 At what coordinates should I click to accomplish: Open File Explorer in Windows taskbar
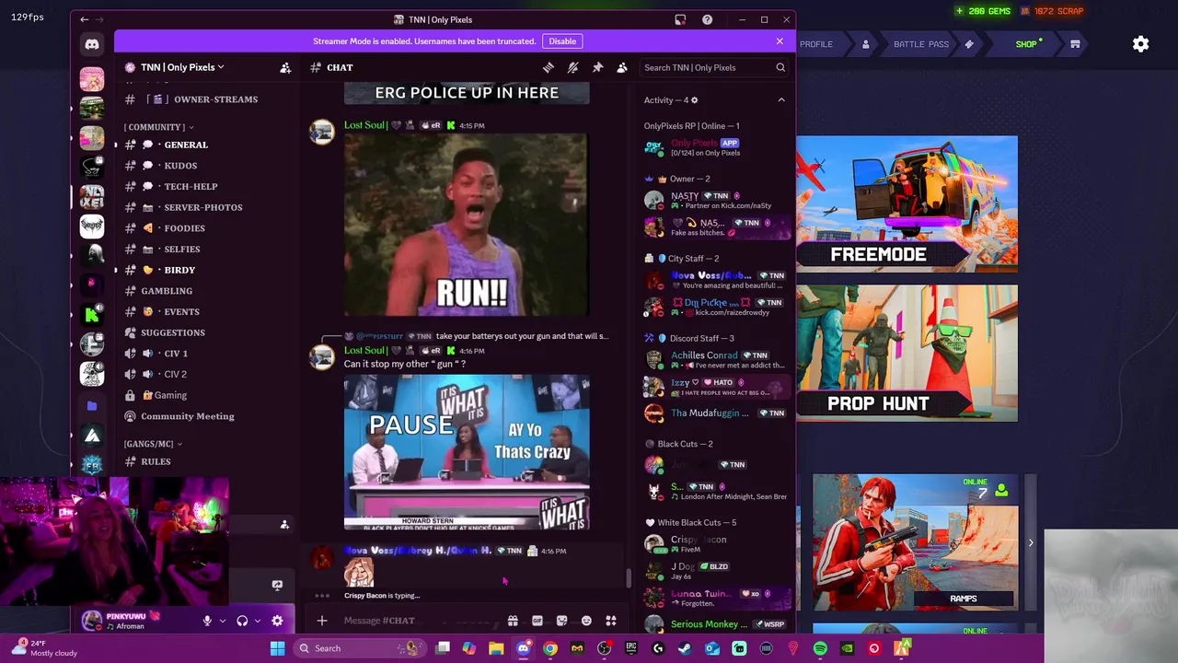tap(496, 648)
